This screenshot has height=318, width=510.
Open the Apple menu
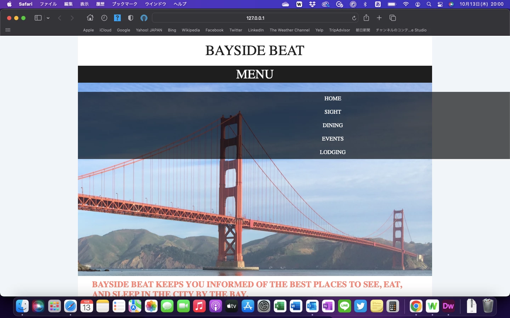(x=9, y=4)
